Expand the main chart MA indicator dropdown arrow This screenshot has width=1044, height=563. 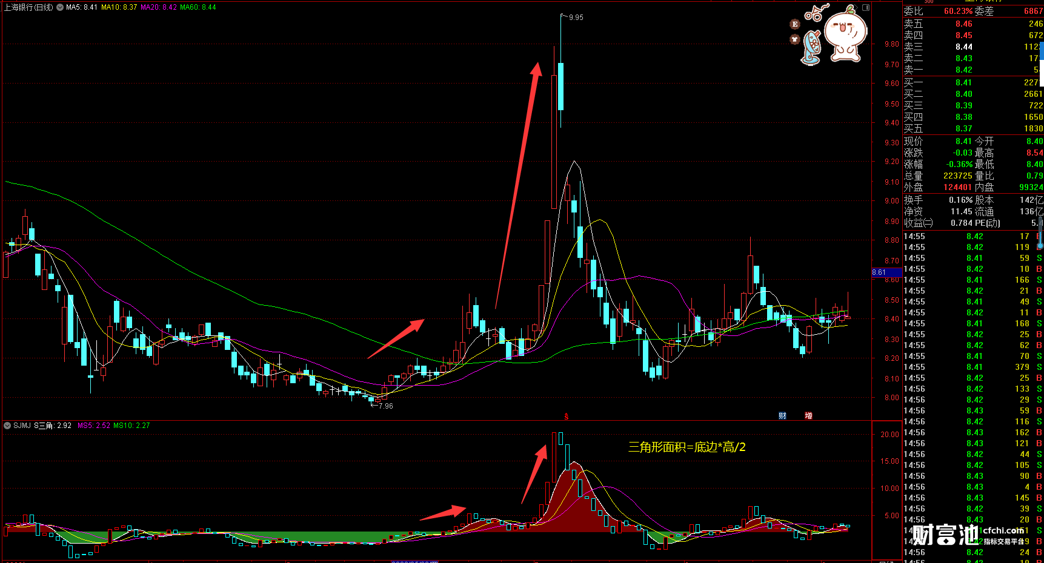pyautogui.click(x=60, y=7)
